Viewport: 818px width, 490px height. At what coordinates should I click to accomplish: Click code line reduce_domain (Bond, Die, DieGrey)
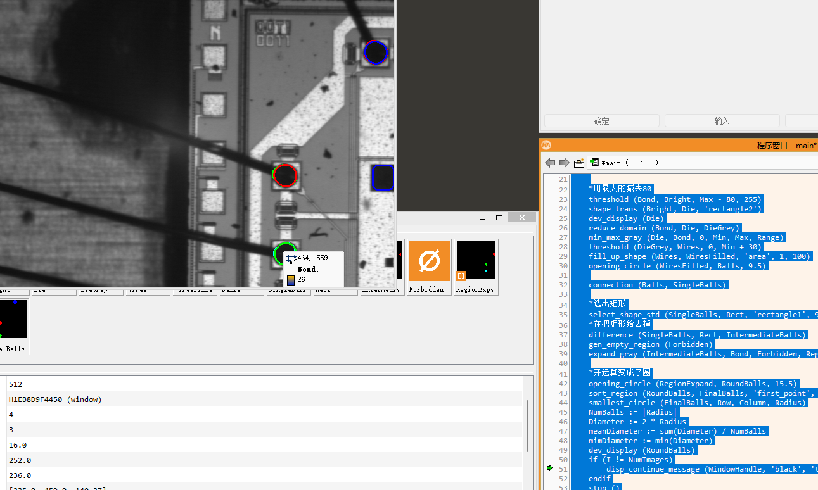pos(663,227)
